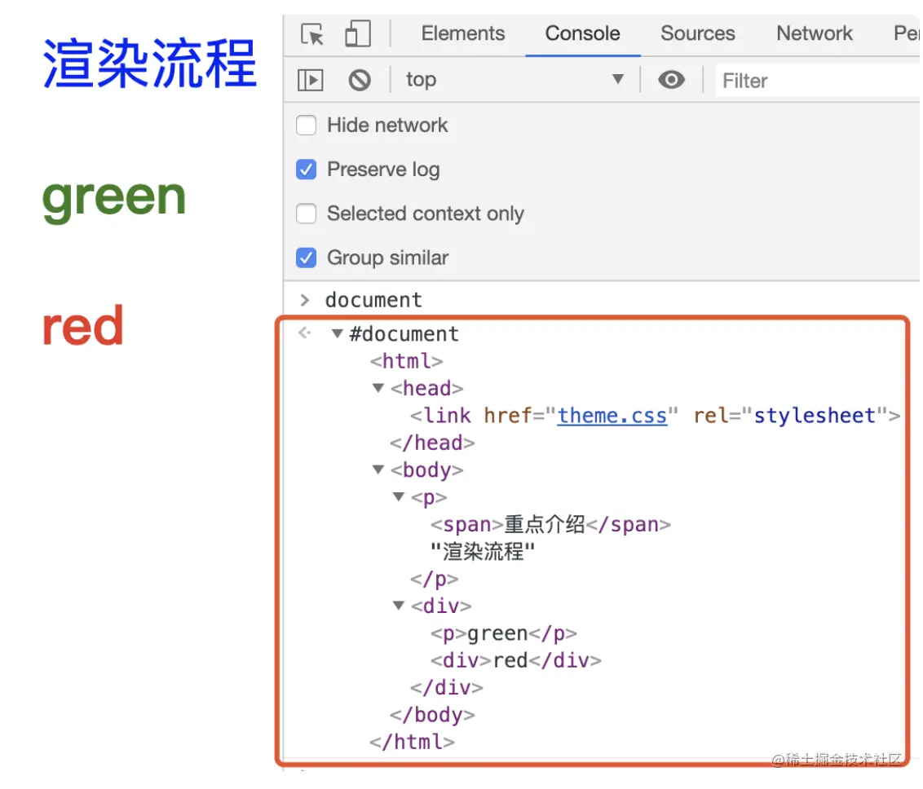The image size is (923, 789).
Task: Select the </html> closing tag row
Action: click(x=412, y=742)
